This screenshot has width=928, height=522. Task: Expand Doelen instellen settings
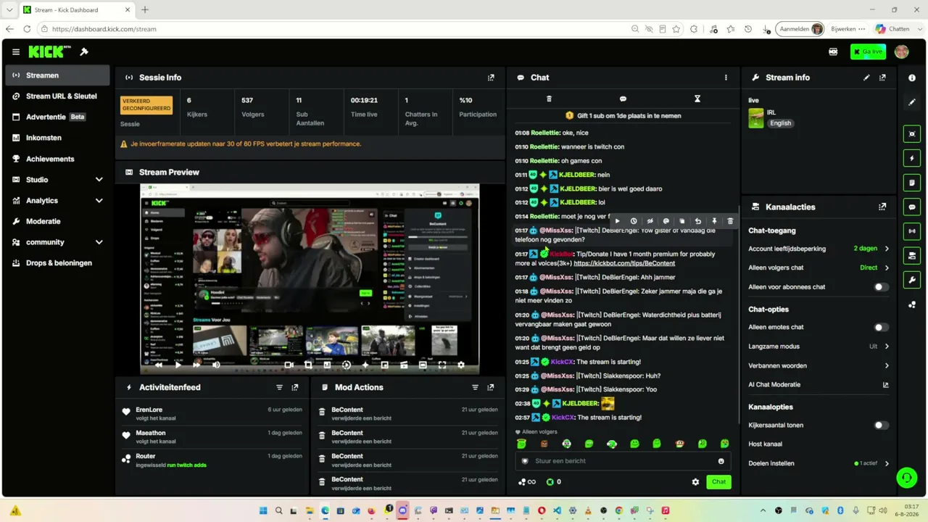[x=819, y=463]
